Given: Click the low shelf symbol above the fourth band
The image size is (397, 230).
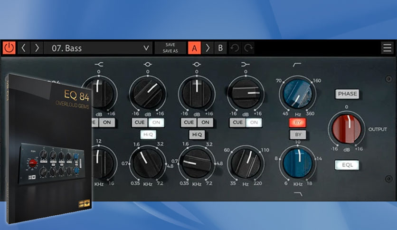Looking at the screenshot, I should (246, 65).
